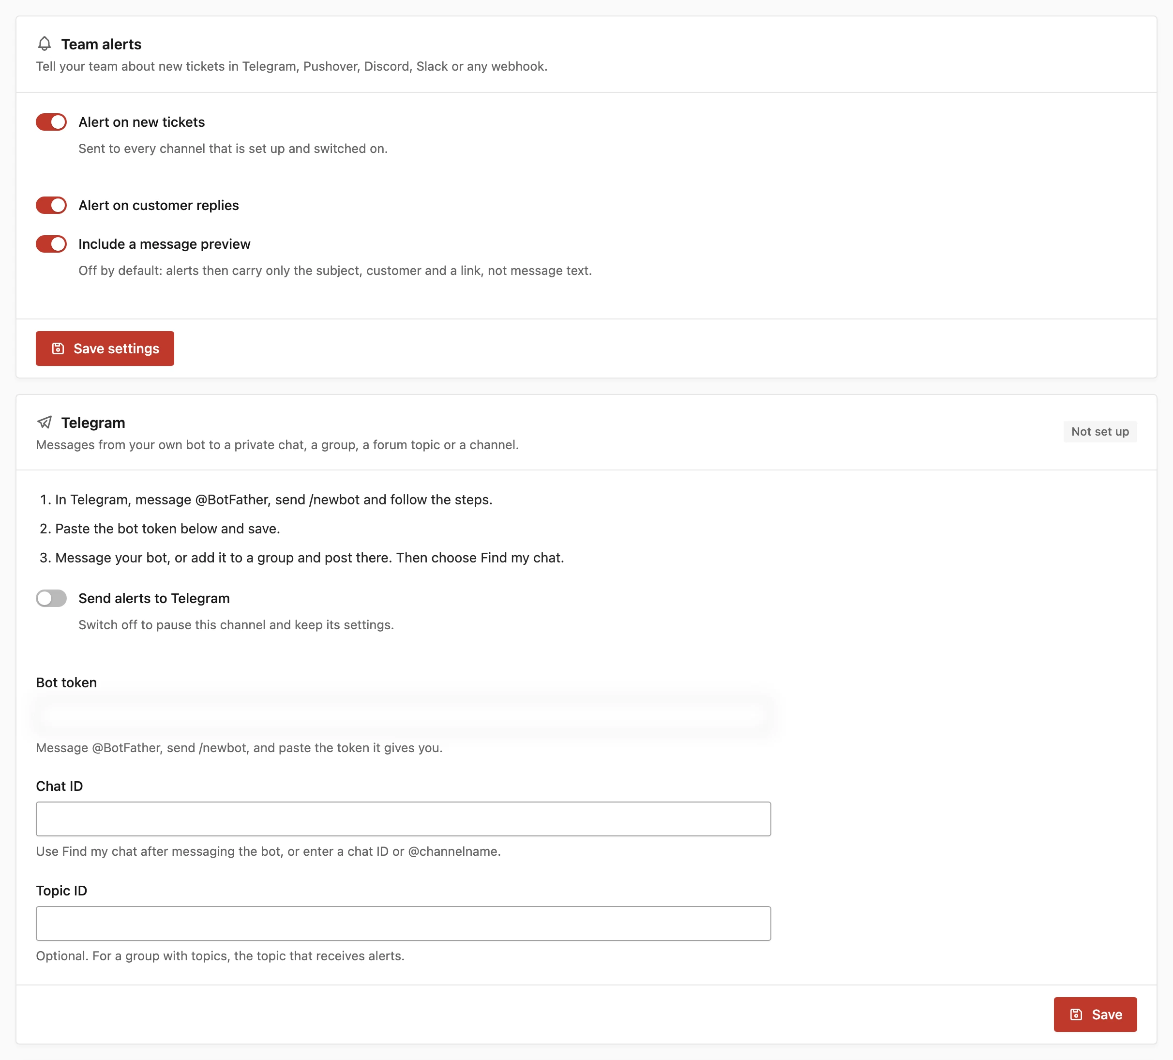Click 'Messages from your own bot' description
Screen dimensions: 1173x1060
pos(277,445)
